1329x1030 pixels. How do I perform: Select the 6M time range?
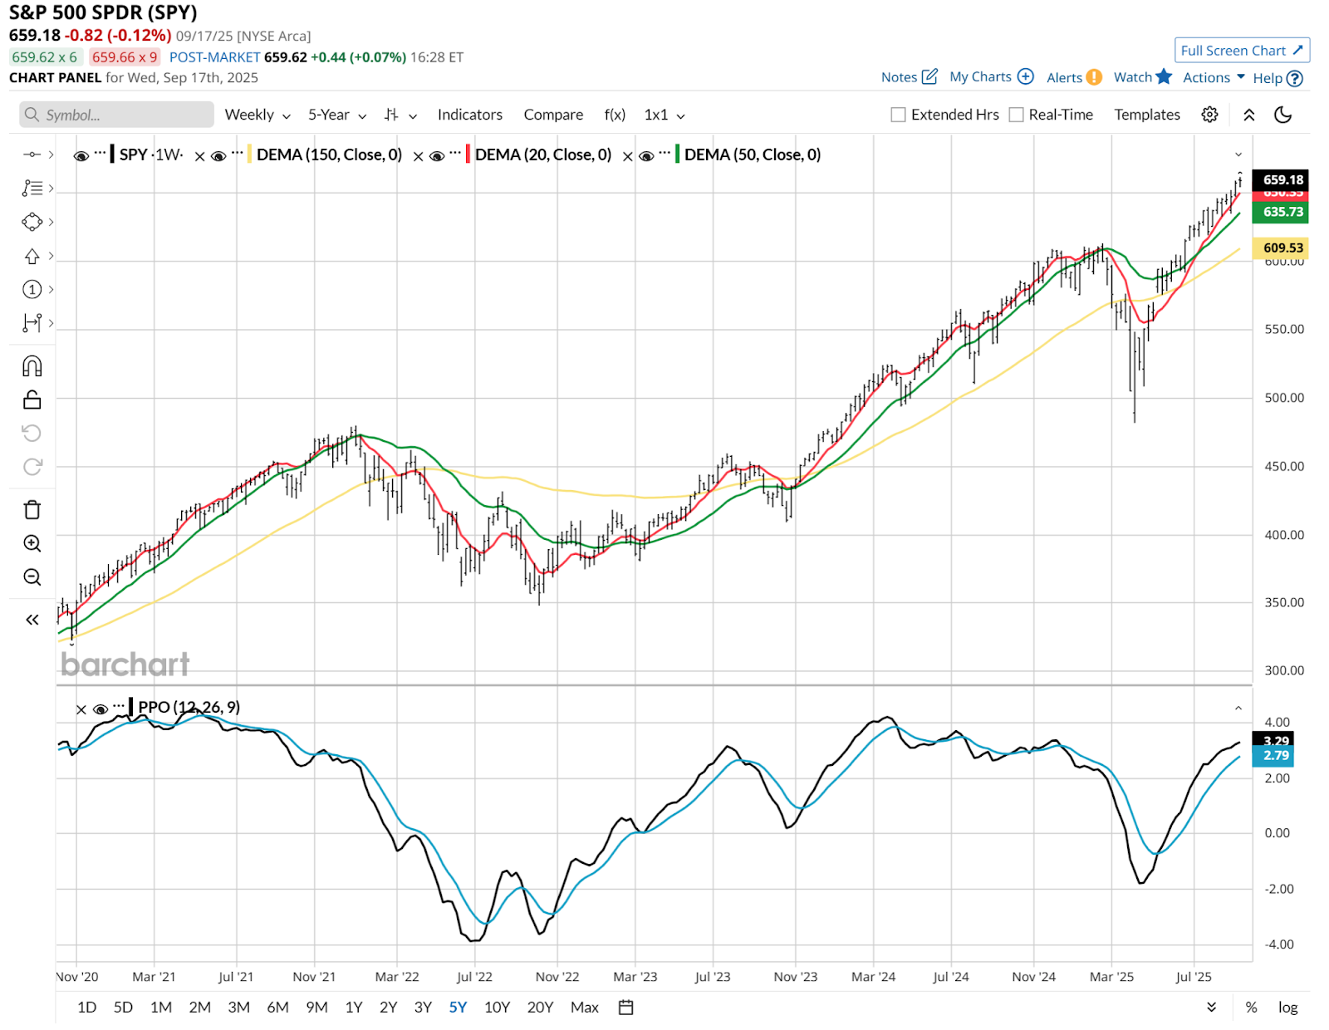(277, 1008)
